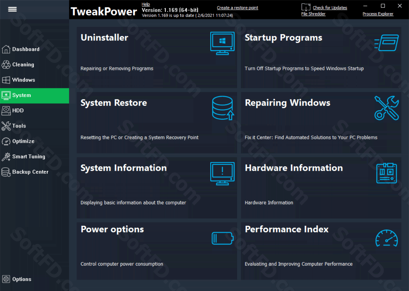Screen dimensions: 409x291
Task: Click the System Information monitor icon
Action: (222, 174)
